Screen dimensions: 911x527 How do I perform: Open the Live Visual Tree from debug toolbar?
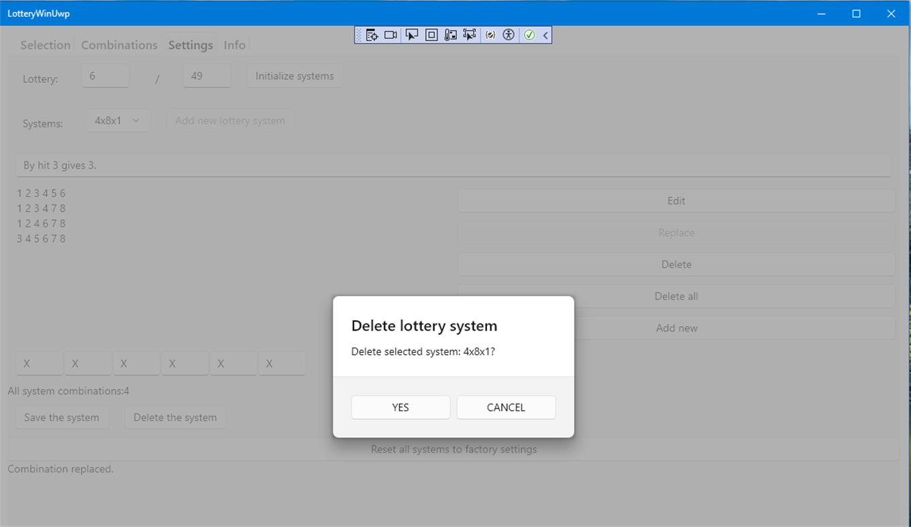coord(372,34)
